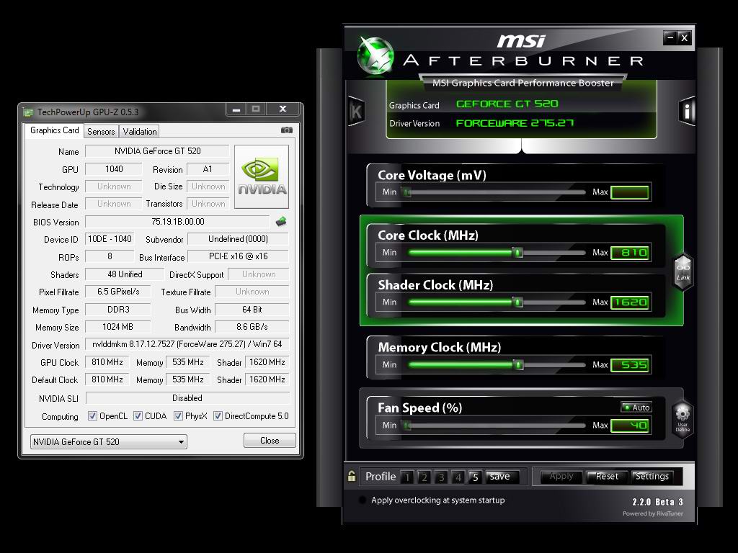
Task: Click the NVIDIA logo in GPU-Z
Action: (262, 176)
